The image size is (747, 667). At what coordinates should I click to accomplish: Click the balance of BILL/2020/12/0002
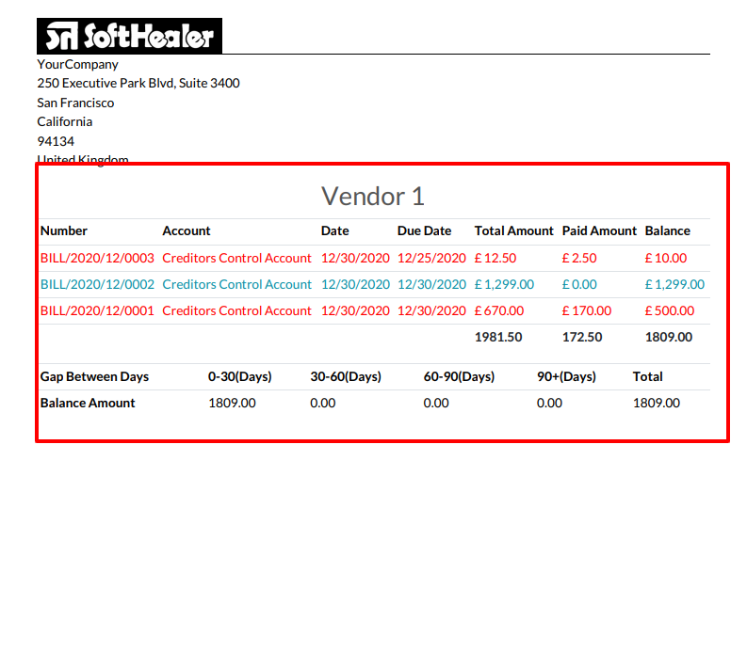pos(674,284)
